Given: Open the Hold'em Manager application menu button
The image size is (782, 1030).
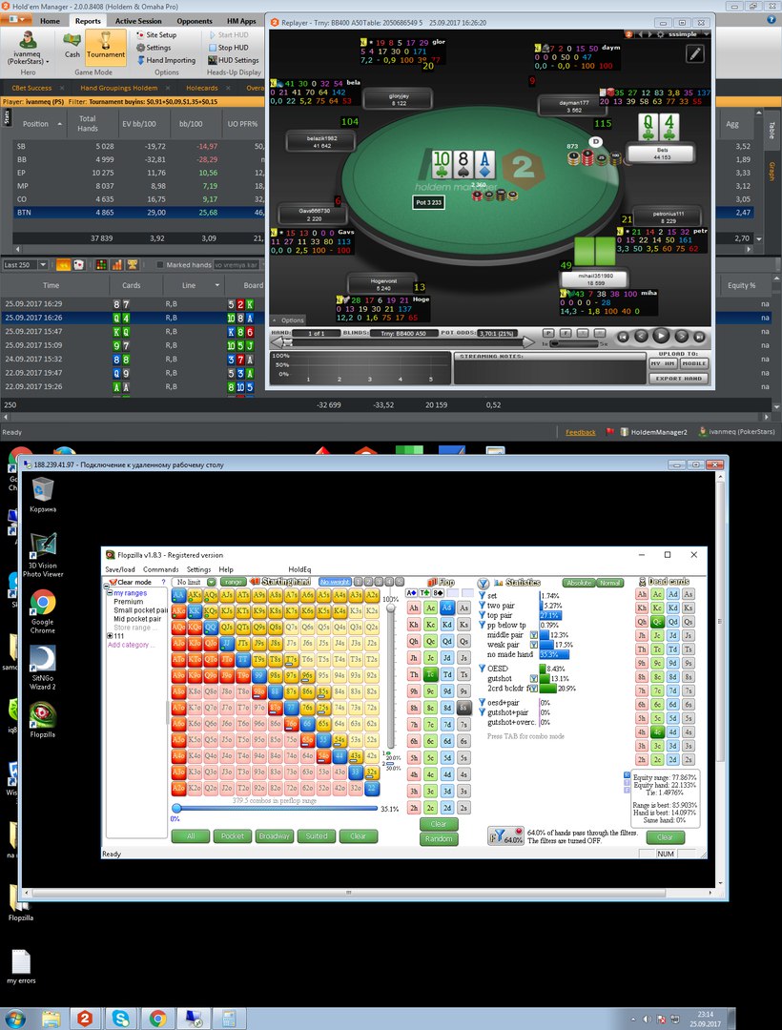Looking at the screenshot, I should 17,20.
